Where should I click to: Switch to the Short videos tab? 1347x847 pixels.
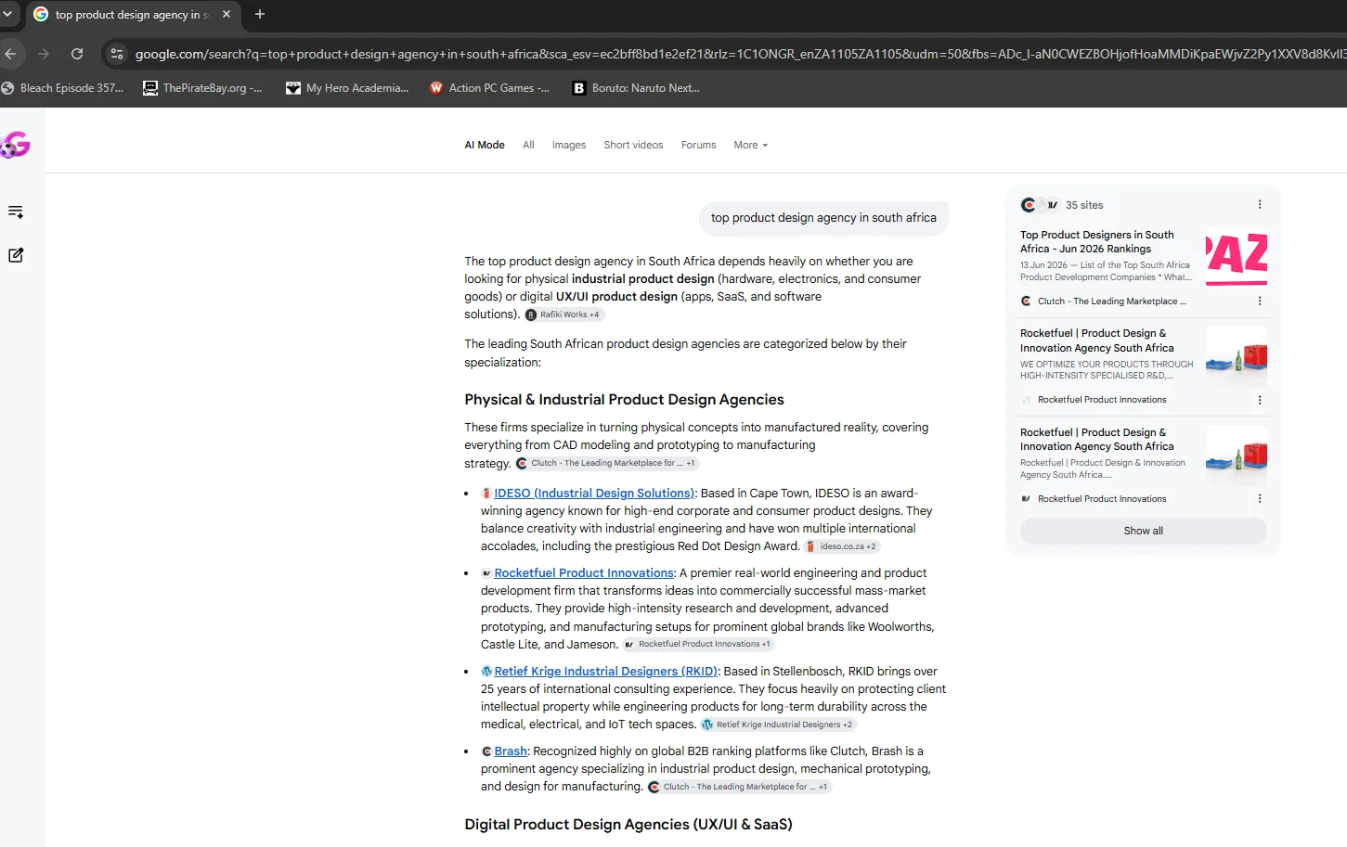coord(633,145)
